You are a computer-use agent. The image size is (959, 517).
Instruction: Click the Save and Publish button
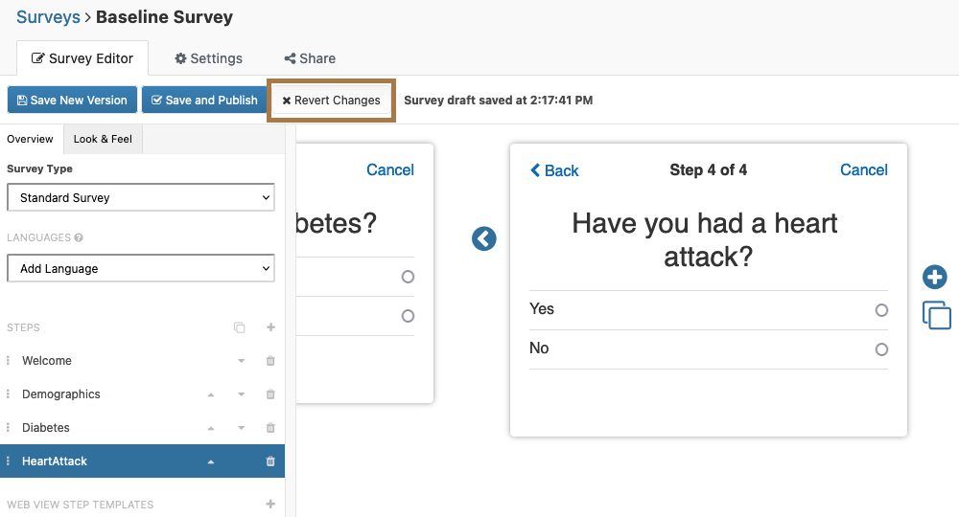204,101
